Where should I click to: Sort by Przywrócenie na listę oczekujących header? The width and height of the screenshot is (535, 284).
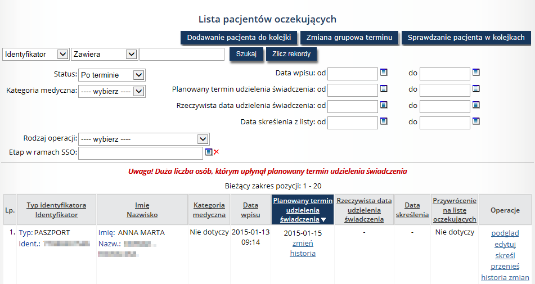point(455,210)
